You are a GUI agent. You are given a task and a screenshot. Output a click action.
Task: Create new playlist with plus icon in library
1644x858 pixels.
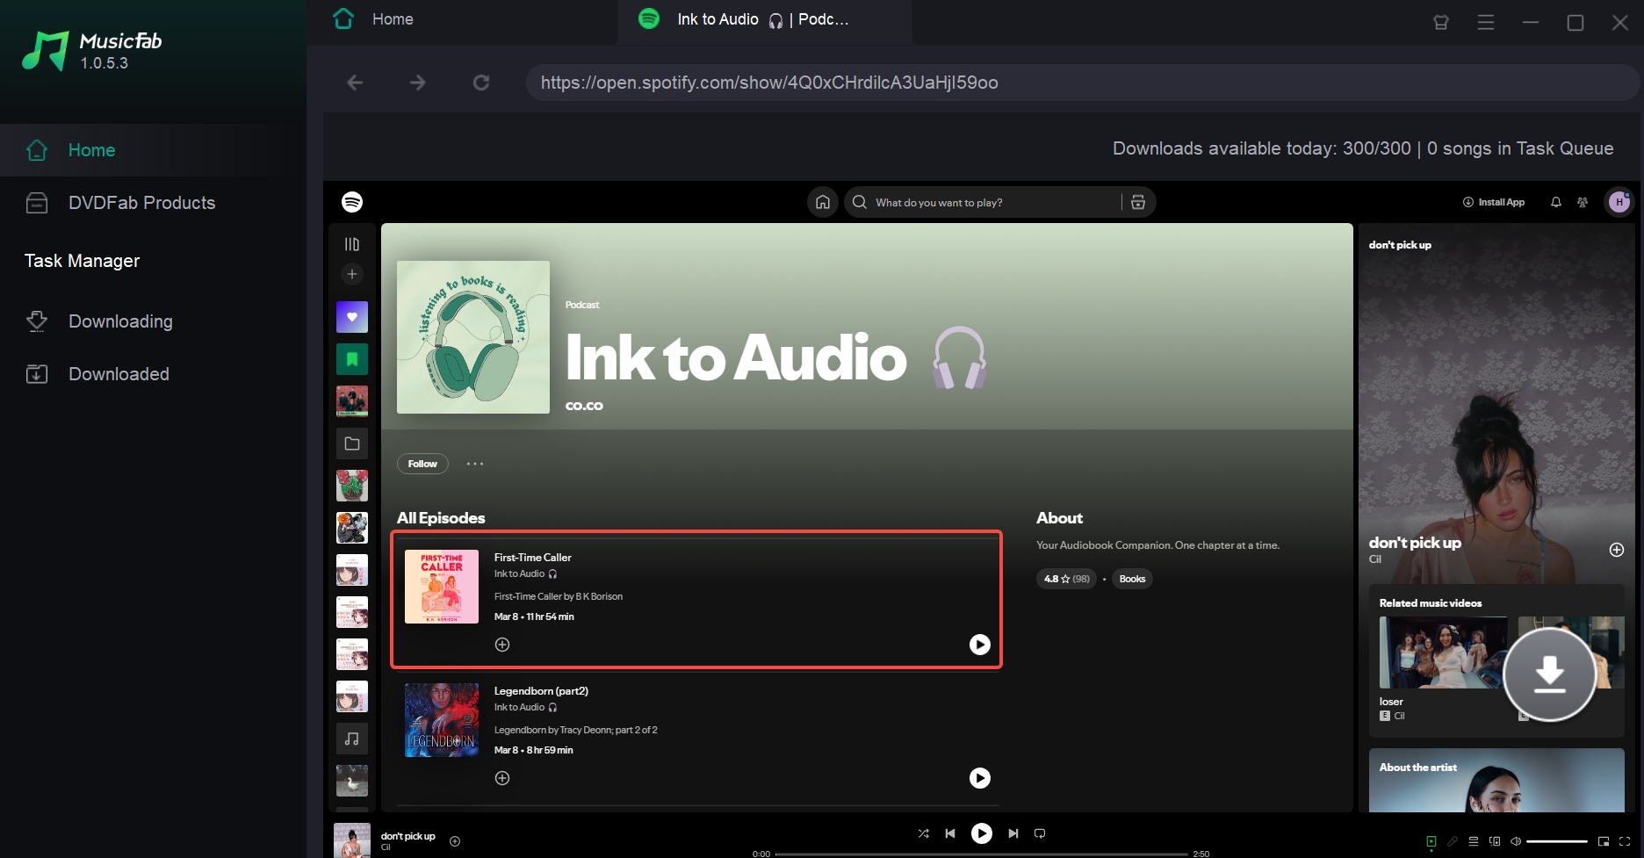click(352, 274)
